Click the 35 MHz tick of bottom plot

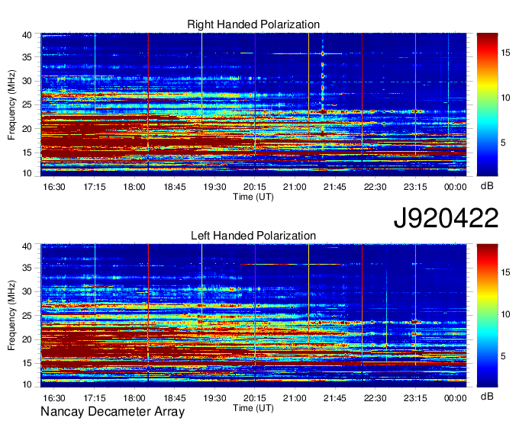27,268
